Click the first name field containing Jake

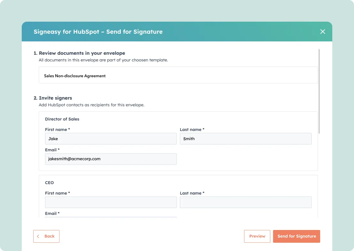point(111,139)
